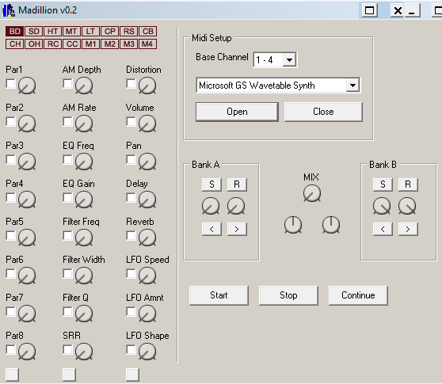Select the RC drum pad button

pyautogui.click(x=52, y=44)
